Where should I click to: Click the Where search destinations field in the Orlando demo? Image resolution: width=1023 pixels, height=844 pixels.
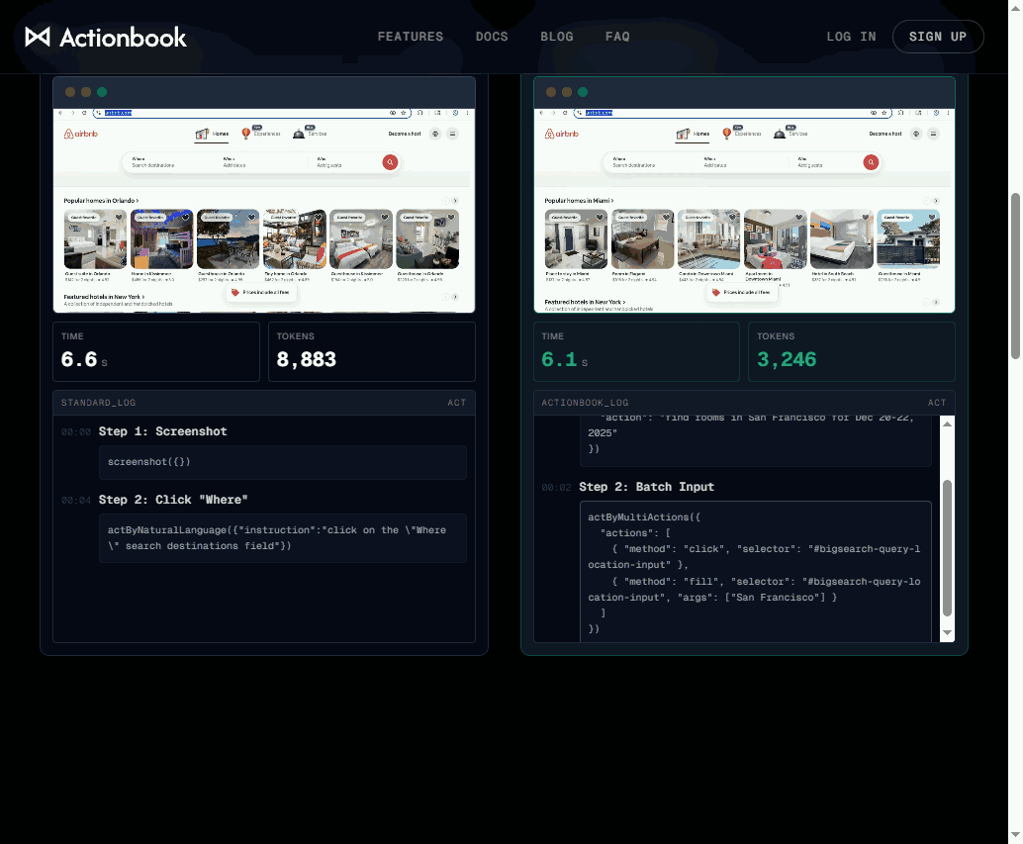click(x=169, y=162)
